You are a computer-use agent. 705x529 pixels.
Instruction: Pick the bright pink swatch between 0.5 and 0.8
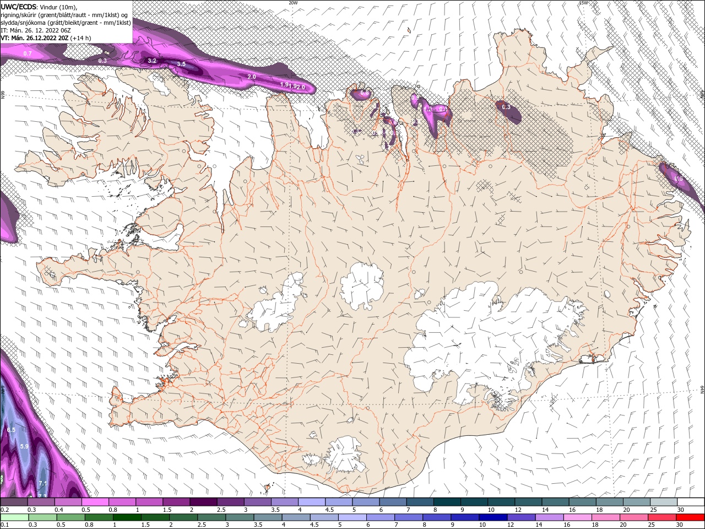tap(95, 502)
